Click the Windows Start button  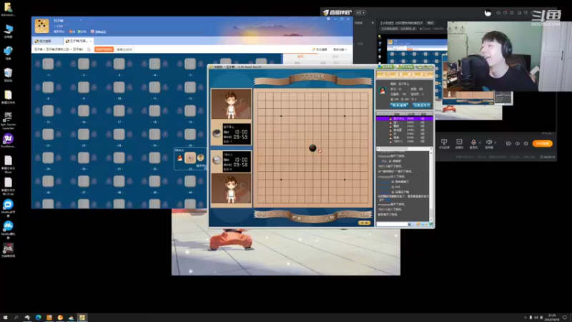pyautogui.click(x=5, y=318)
